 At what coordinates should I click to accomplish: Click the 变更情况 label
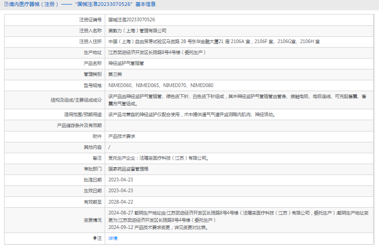pyautogui.click(x=92, y=220)
